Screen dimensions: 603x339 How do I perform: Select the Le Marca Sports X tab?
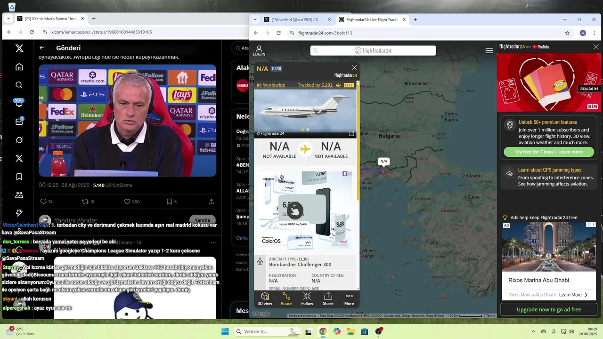click(51, 19)
